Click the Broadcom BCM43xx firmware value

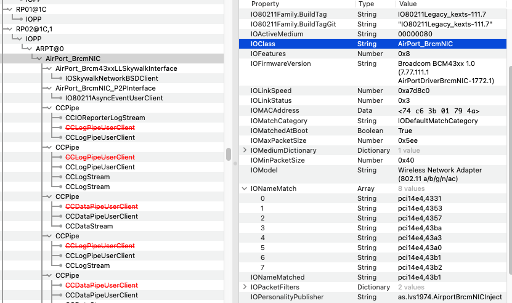pos(446,72)
